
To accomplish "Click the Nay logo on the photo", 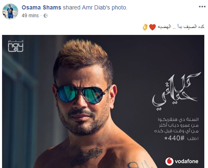I will click(x=16, y=46).
